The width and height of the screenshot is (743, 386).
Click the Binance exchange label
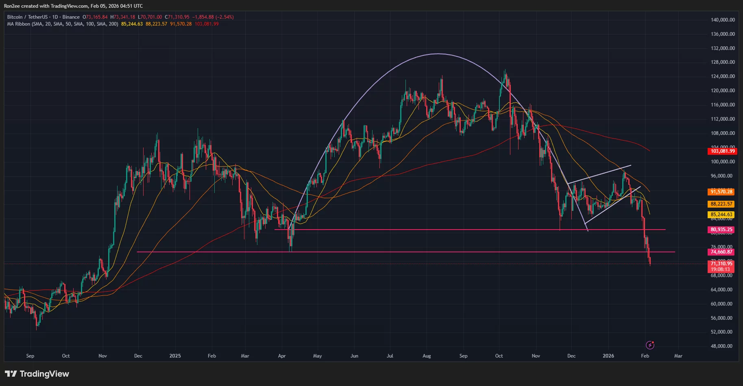click(71, 17)
